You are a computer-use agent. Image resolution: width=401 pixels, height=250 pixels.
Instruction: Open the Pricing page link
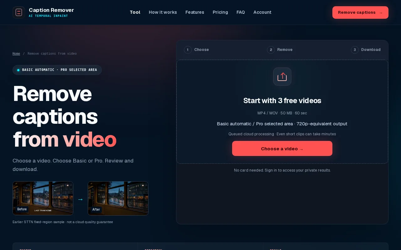pos(220,12)
